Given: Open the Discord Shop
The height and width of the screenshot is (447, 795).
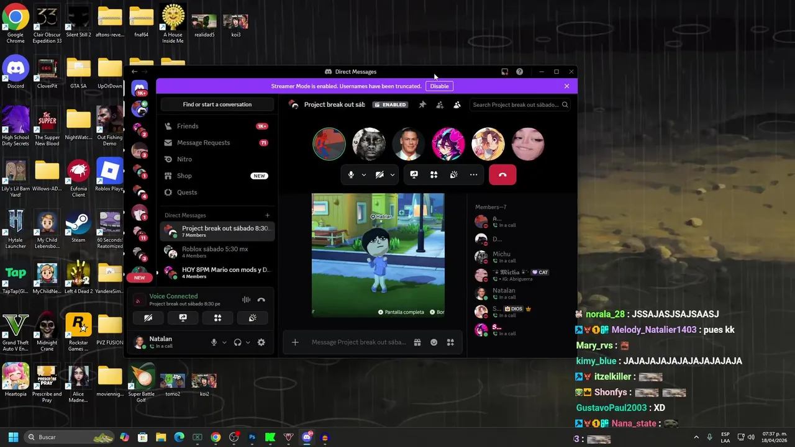Looking at the screenshot, I should coord(217,176).
